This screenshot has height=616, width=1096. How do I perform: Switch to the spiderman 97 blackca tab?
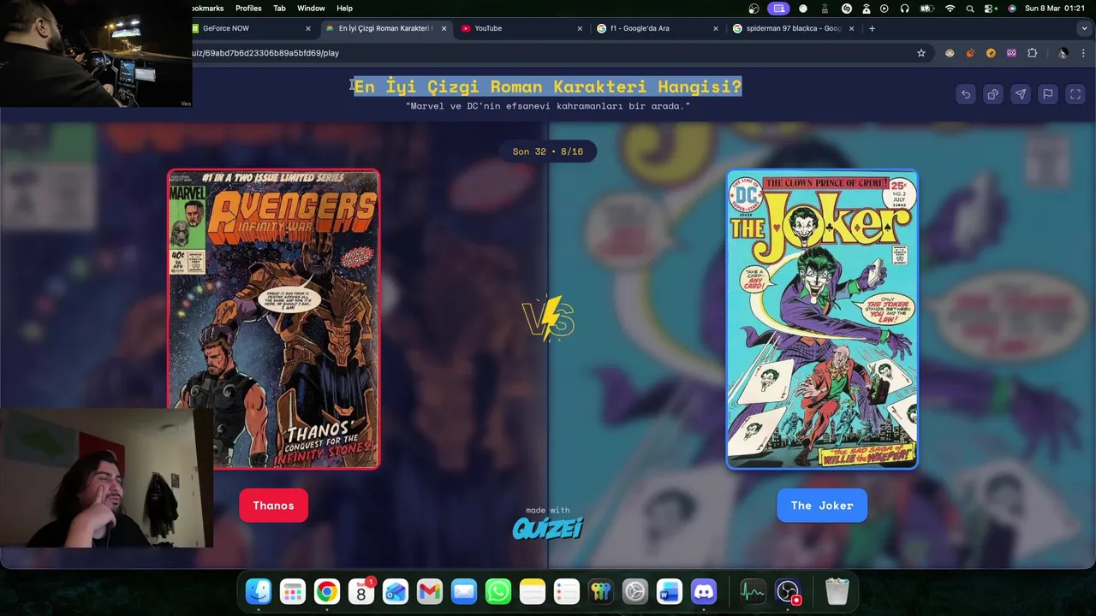click(x=792, y=28)
